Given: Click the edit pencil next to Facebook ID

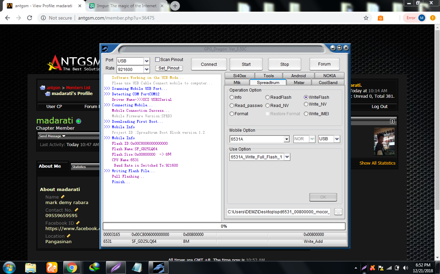Looking at the screenshot, I should [x=78, y=223].
